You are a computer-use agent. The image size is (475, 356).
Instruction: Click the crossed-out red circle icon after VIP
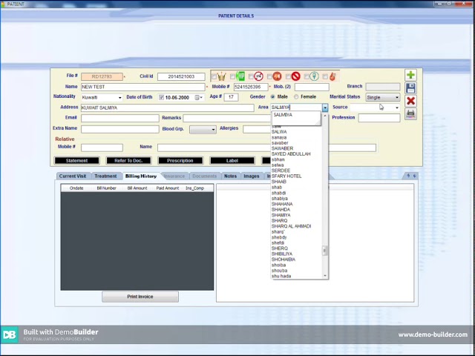[x=258, y=76]
